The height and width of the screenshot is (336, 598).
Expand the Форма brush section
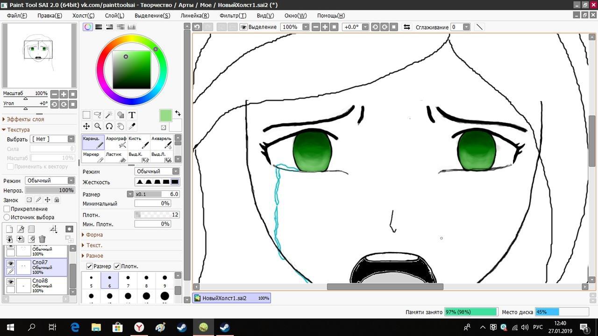(94, 235)
